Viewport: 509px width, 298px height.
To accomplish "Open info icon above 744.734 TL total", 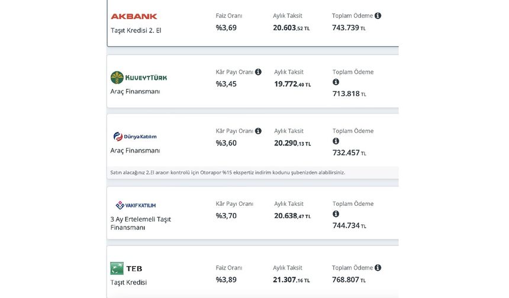I will (336, 214).
